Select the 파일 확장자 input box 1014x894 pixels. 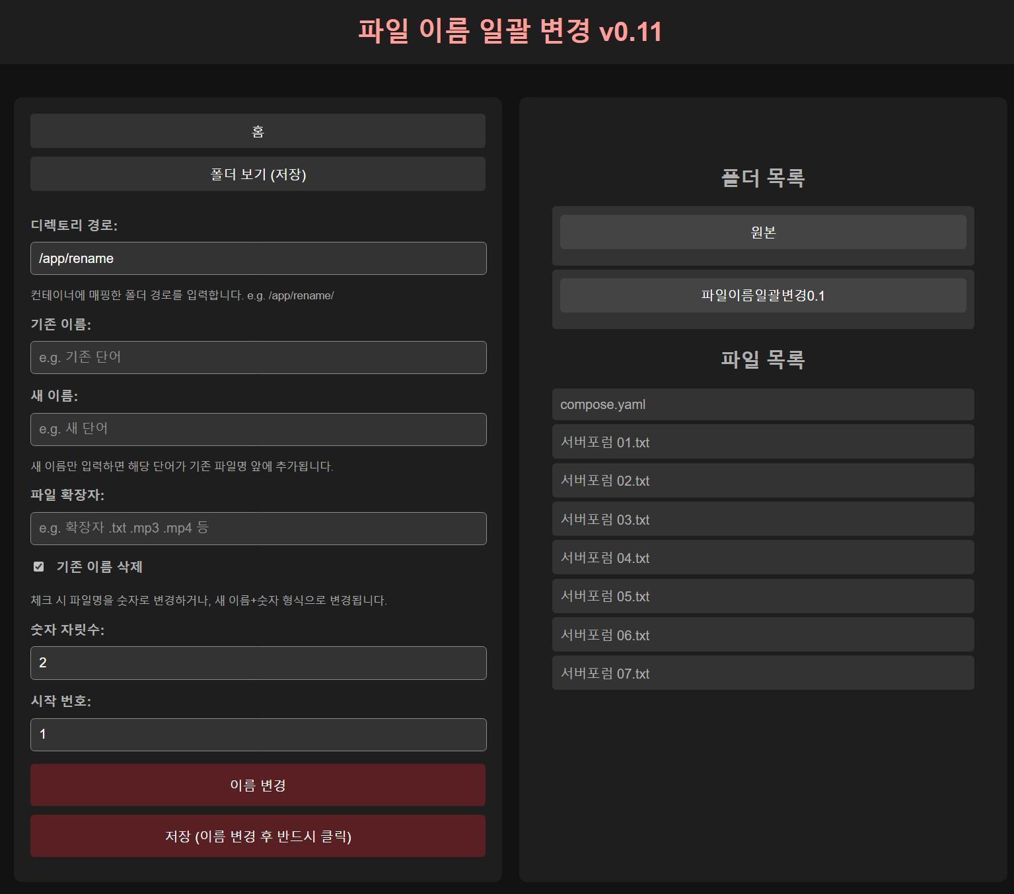point(258,529)
